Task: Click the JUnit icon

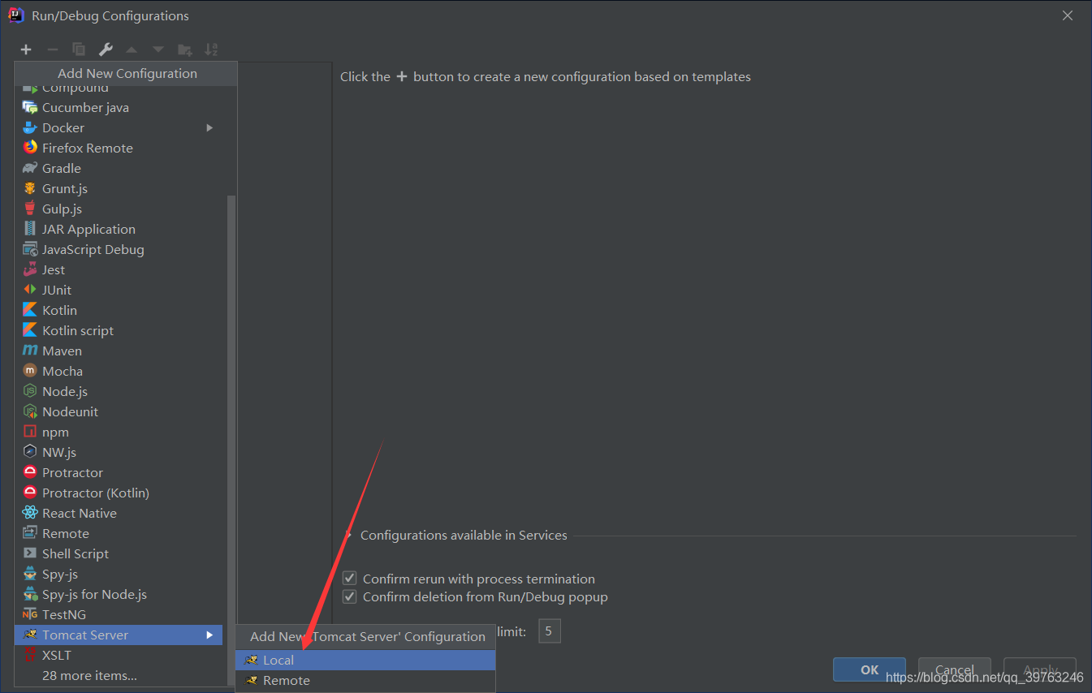Action: click(30, 290)
